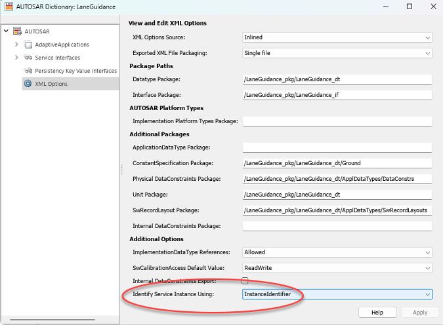Minimize the AUTOSAR Dictionary window

point(386,6)
